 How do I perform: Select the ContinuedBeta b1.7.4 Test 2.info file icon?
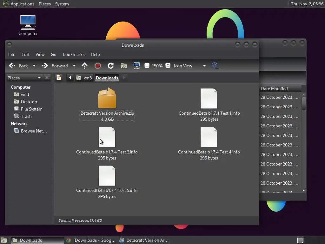[x=107, y=137]
